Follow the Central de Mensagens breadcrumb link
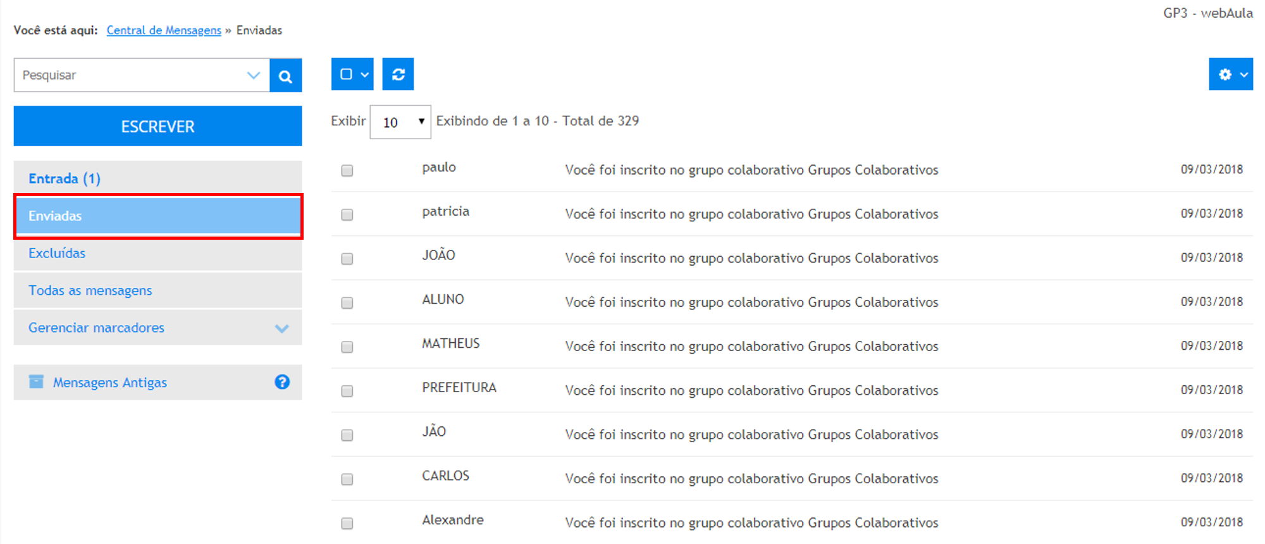Screen dimensions: 1265x544 point(164,30)
